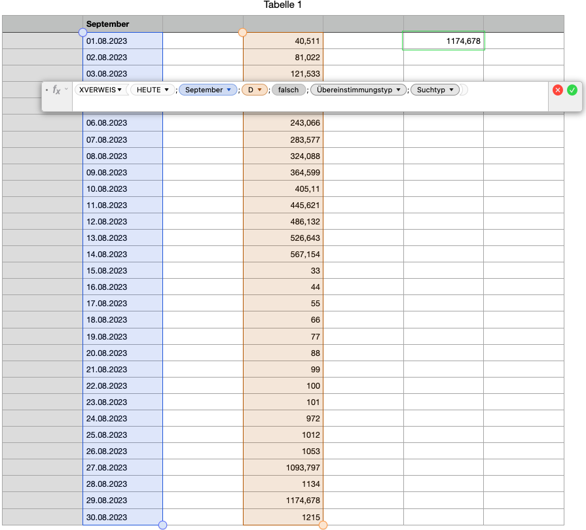Screen dimensions: 586x530
Task: Click blue selection handle at top of September column
Action: pos(82,32)
